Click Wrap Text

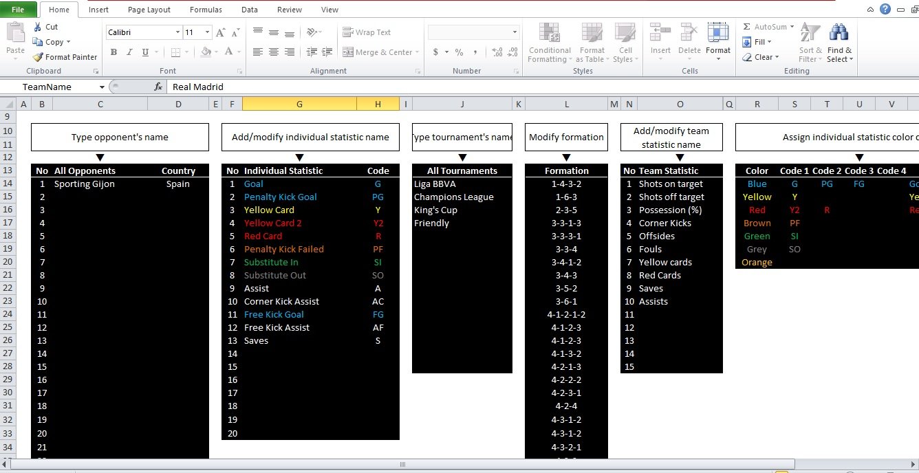click(367, 32)
